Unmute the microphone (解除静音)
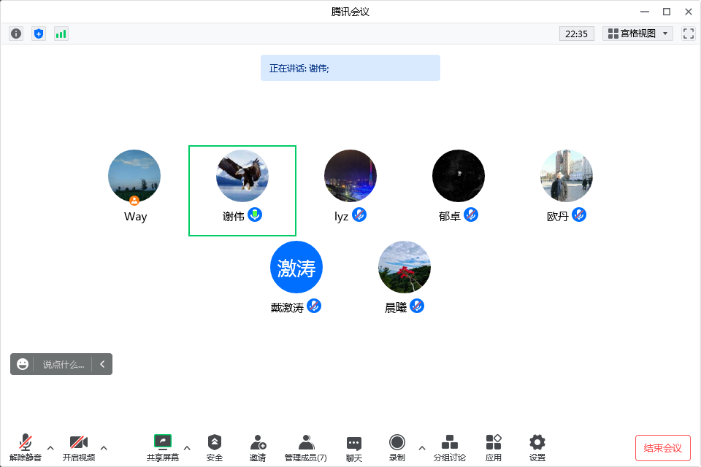The image size is (701, 467). point(26,447)
